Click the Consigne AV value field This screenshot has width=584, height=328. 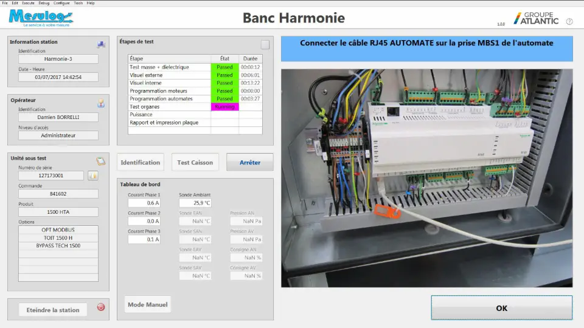pos(246,276)
